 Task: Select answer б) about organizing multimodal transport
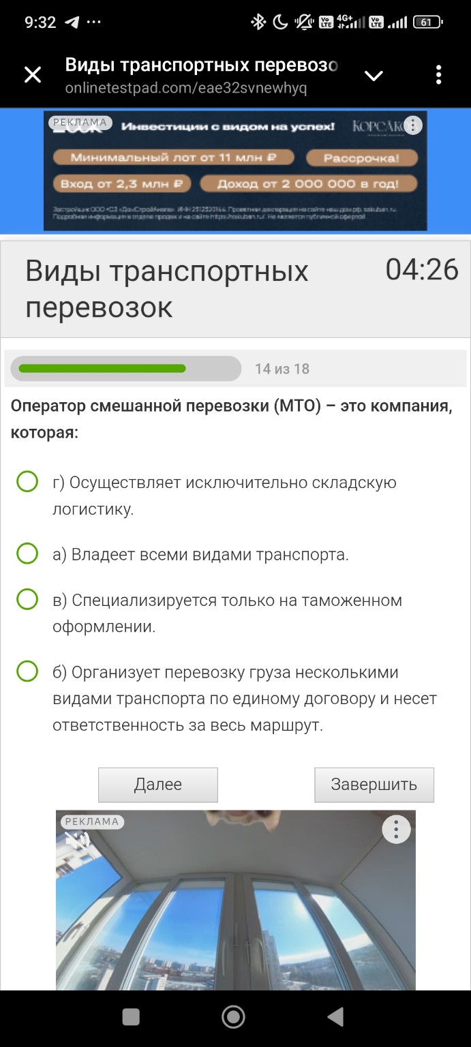(x=27, y=673)
